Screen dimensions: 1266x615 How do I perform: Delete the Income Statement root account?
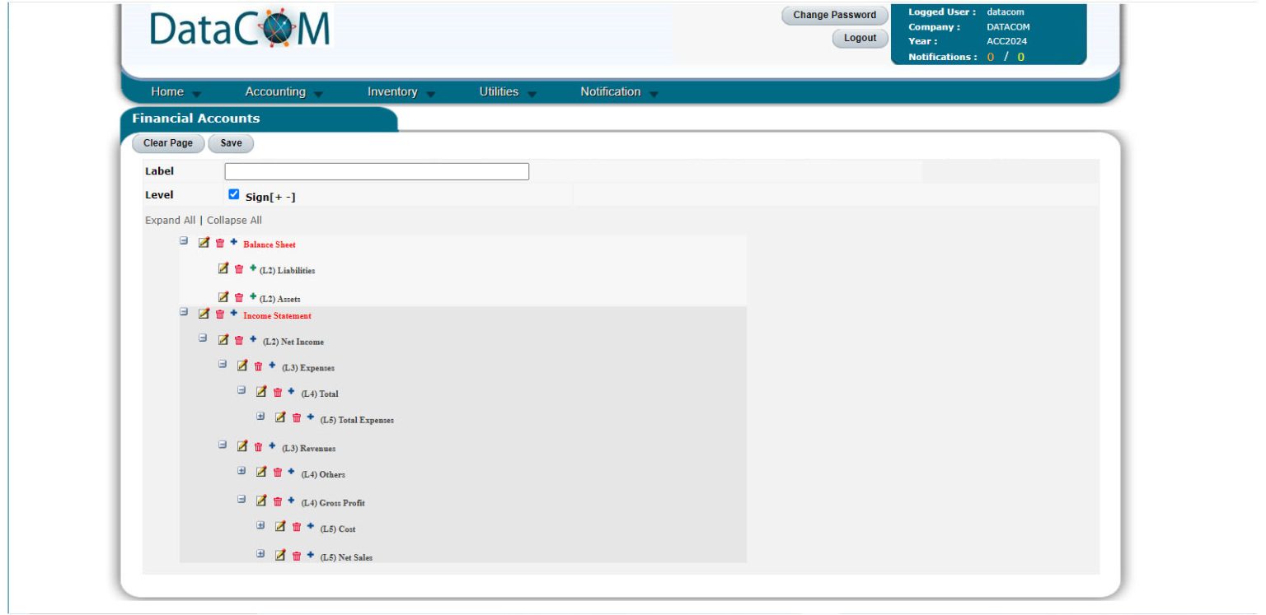(220, 314)
